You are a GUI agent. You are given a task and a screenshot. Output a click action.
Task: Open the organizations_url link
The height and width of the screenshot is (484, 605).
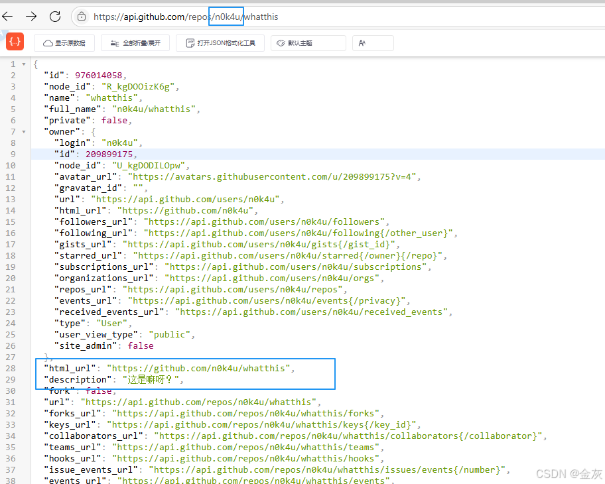(x=272, y=278)
